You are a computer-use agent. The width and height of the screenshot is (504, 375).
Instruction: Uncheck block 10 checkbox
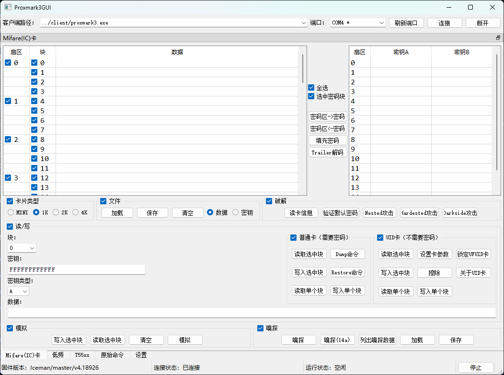coord(34,159)
